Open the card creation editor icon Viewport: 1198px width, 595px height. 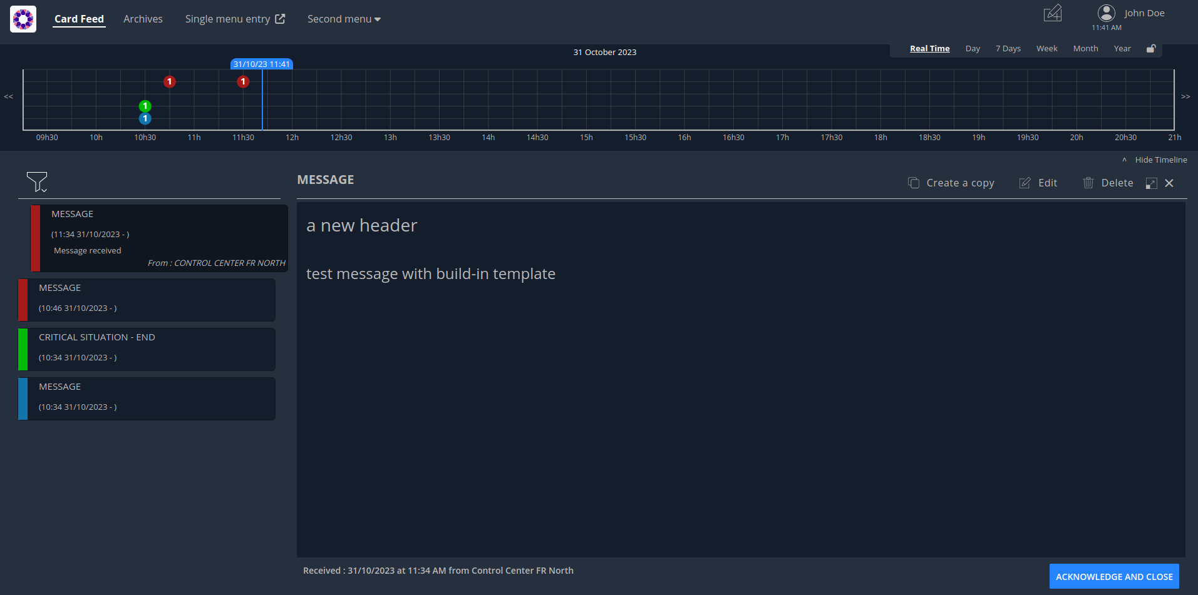(1053, 13)
